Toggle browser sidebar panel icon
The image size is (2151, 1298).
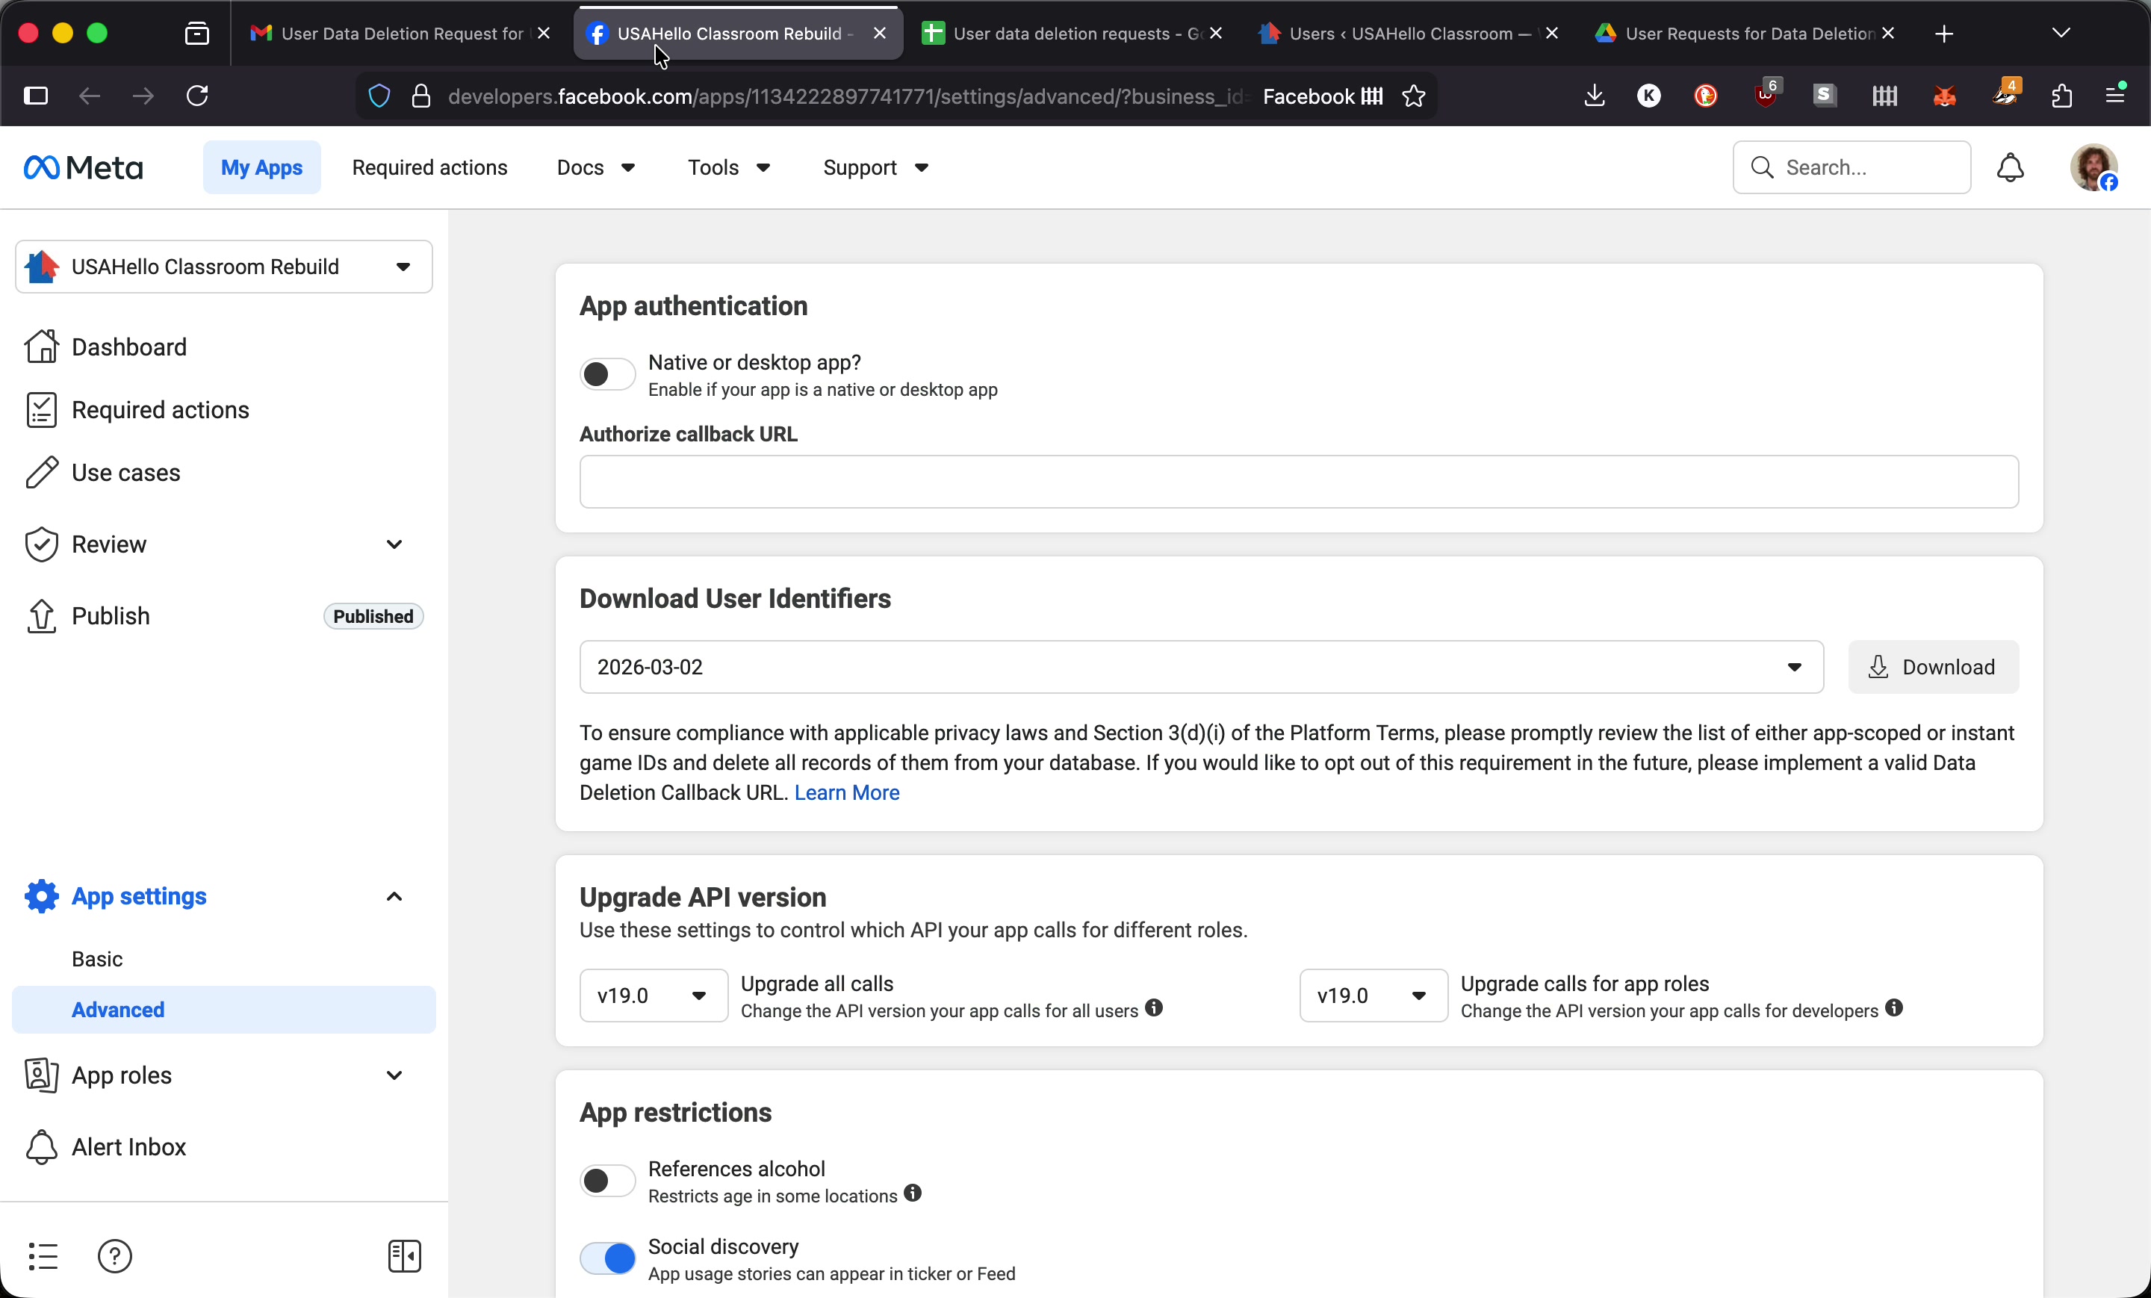coord(36,95)
